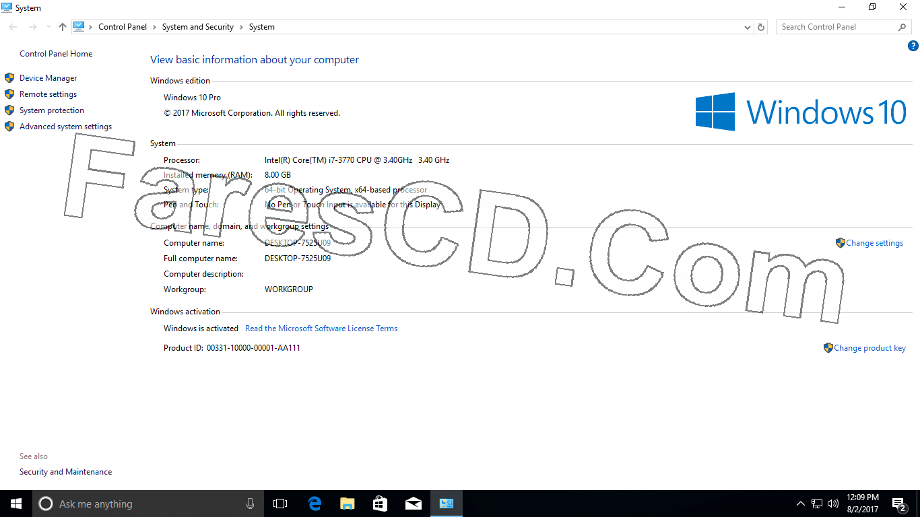The height and width of the screenshot is (517, 920).
Task: Click the volume speaker tray icon
Action: [x=833, y=504]
